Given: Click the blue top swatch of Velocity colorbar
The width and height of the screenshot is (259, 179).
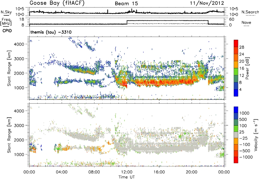Looking at the screenshot, I should pos(236,110).
